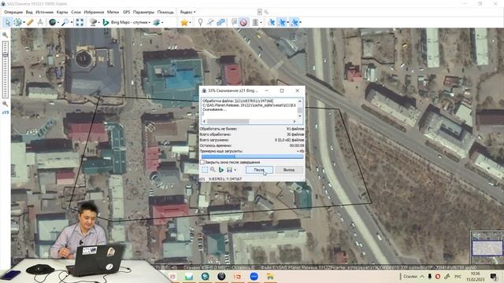
Task: Open the Вид menu
Action: [x=29, y=12]
